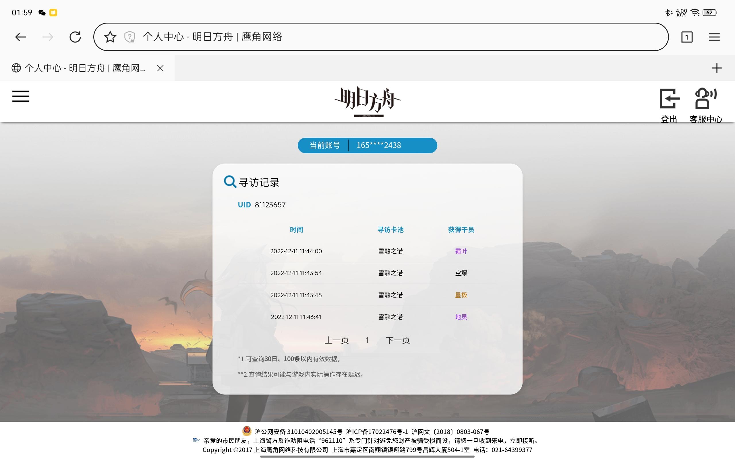Go back with the browser back arrow
This screenshot has height=459, width=735.
[x=21, y=37]
